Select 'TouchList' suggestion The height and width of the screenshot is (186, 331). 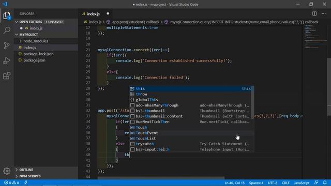click(x=190, y=138)
